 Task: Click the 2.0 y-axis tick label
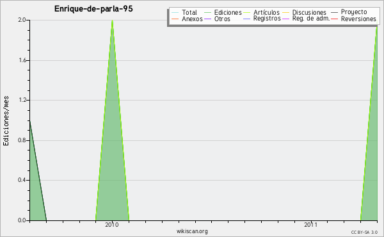[22, 20]
